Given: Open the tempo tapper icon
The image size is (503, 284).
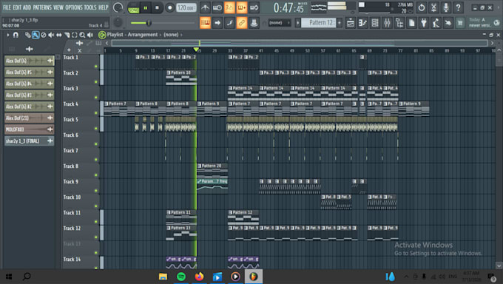Looking at the screenshot, I should tap(436, 23).
